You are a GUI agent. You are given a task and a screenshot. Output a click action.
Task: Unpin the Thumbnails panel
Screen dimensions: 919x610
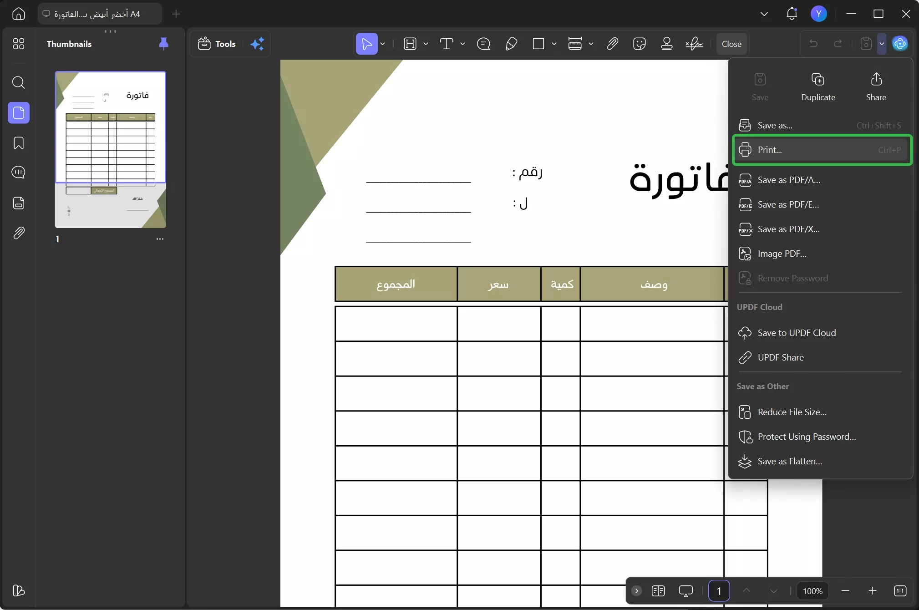coord(164,44)
